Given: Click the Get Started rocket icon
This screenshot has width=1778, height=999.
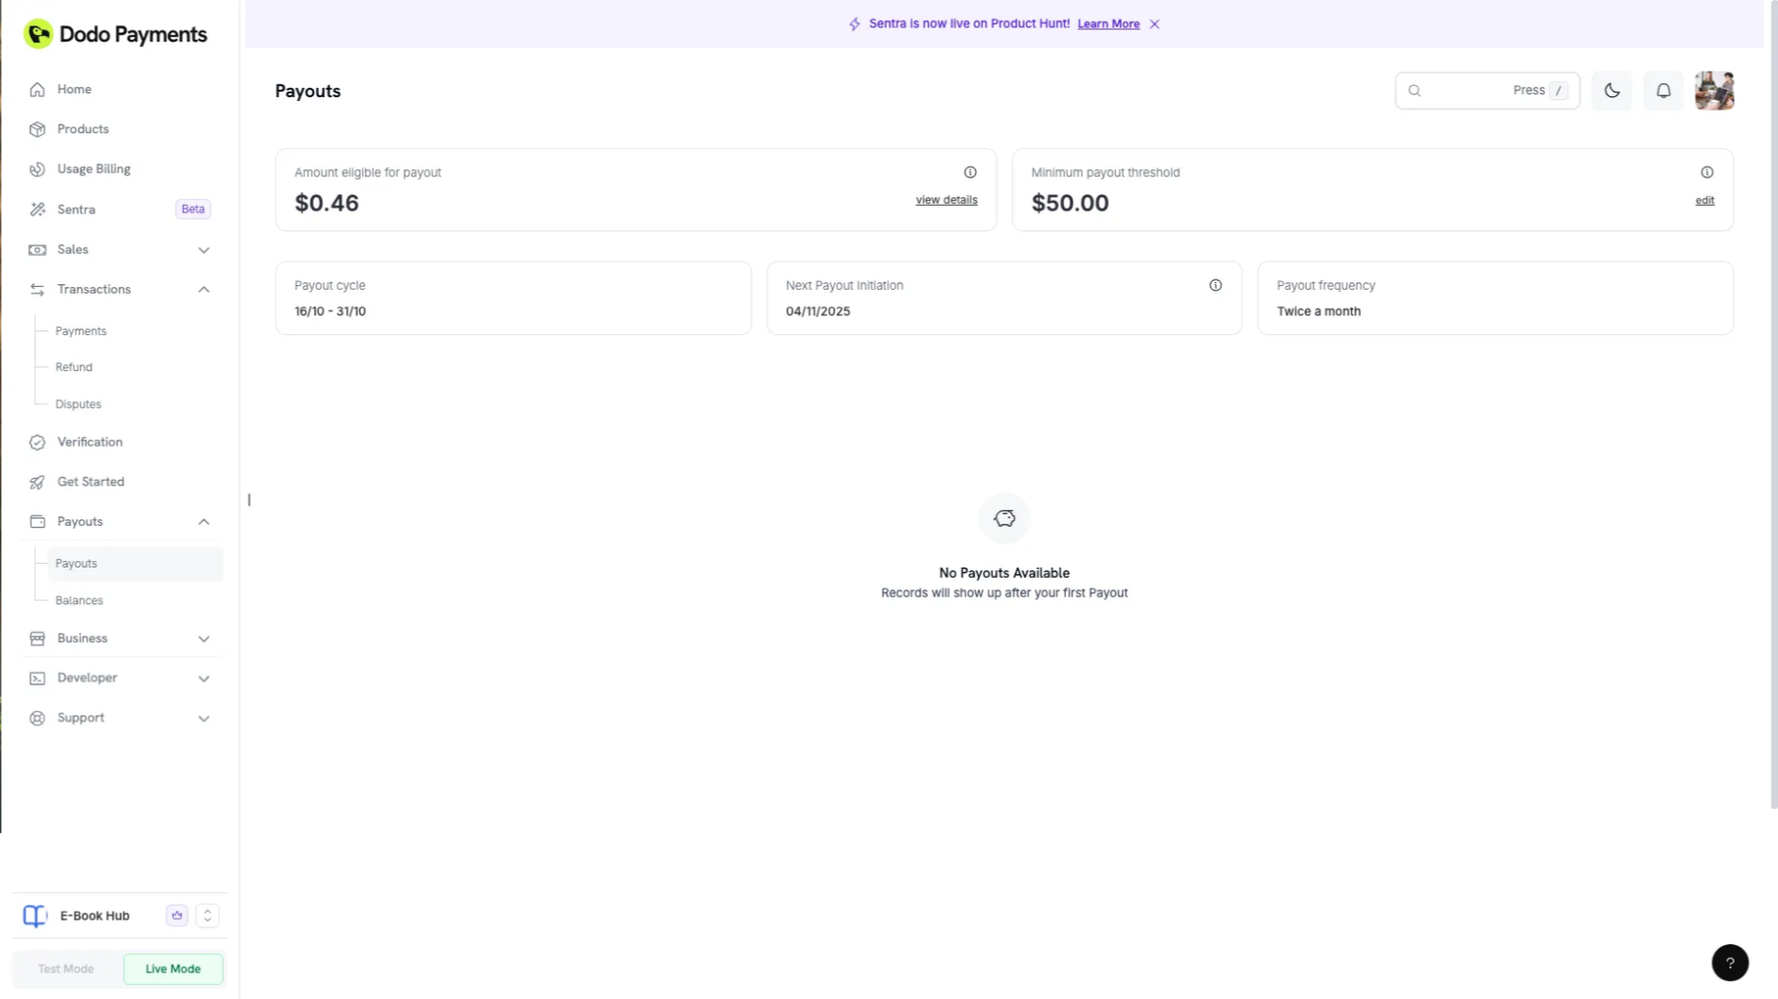Looking at the screenshot, I should [37, 482].
